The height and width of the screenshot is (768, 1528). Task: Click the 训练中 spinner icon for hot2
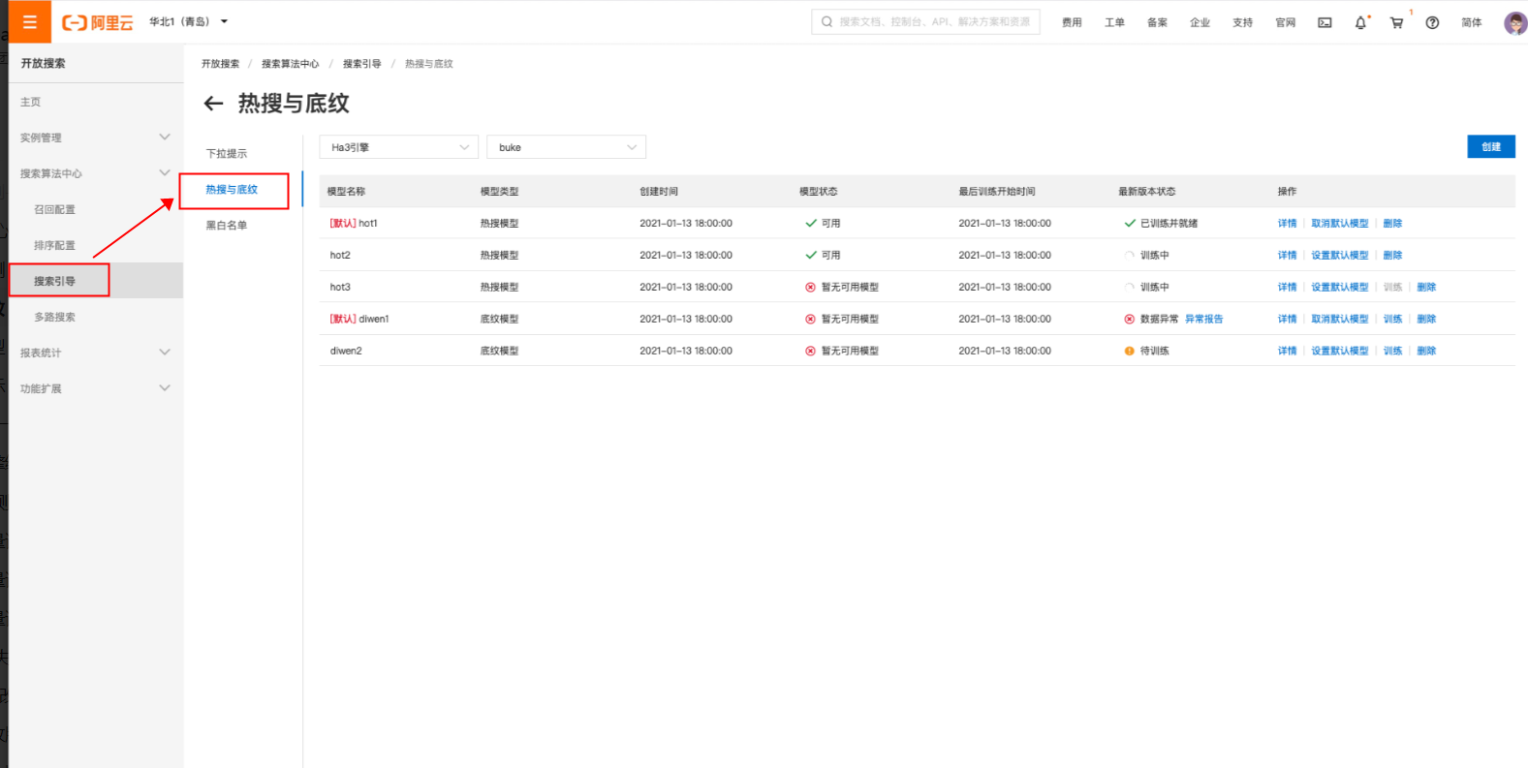click(x=1130, y=255)
